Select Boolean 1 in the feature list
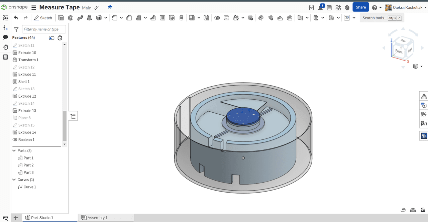The image size is (428, 222). [26, 140]
